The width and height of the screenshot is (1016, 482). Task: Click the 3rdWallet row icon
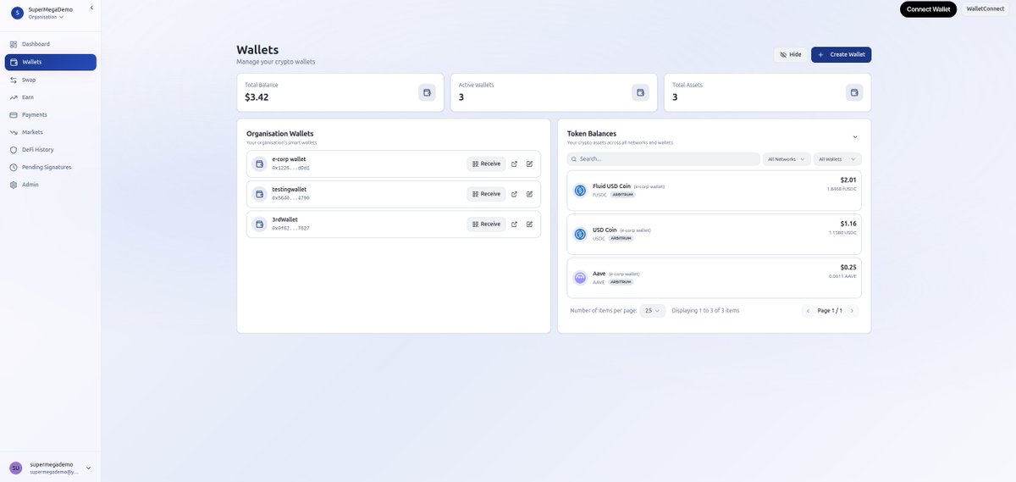point(260,224)
